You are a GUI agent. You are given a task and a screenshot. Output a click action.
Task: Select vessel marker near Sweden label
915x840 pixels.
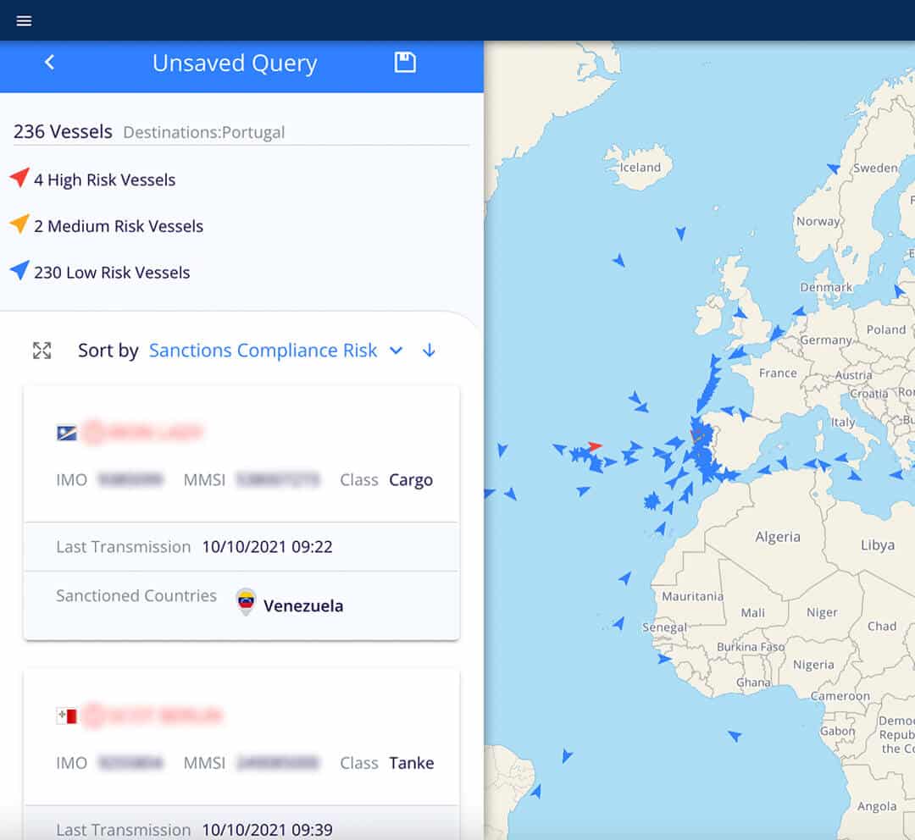click(834, 169)
